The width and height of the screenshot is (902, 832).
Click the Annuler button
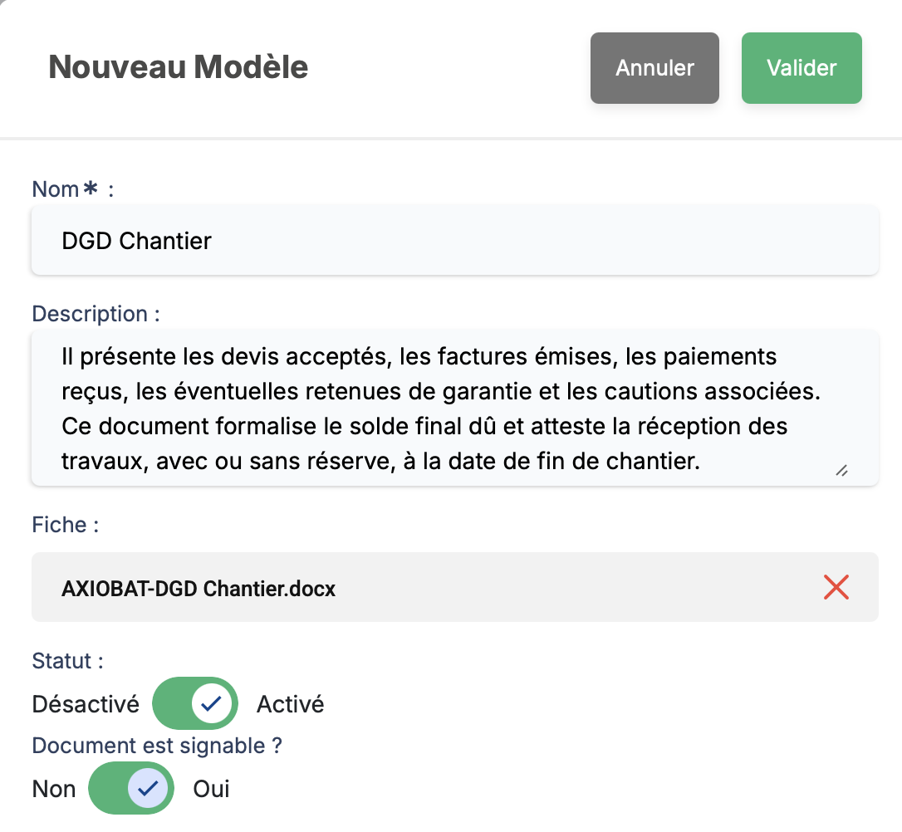654,68
